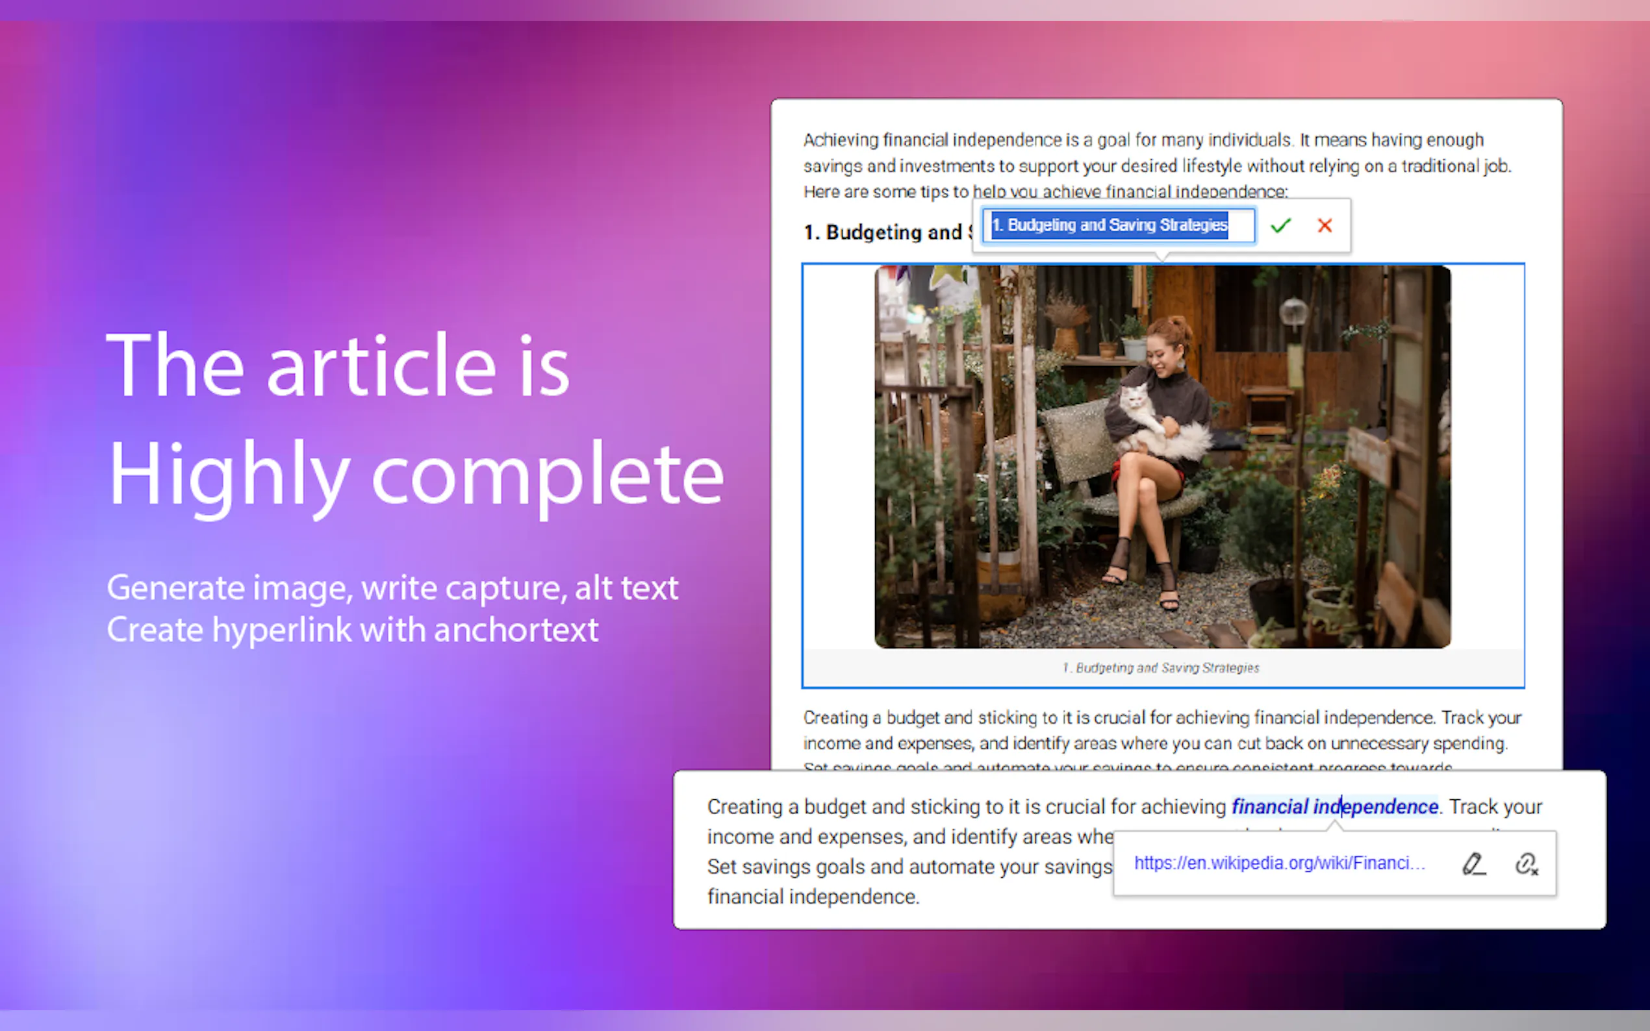Screen dimensions: 1650x1031
Task: Click the bold italic financial independence anchor text
Action: tap(1334, 806)
